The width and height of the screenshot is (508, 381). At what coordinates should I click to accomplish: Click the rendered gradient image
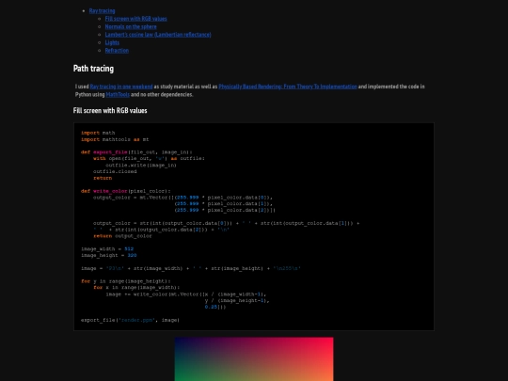pos(254,359)
